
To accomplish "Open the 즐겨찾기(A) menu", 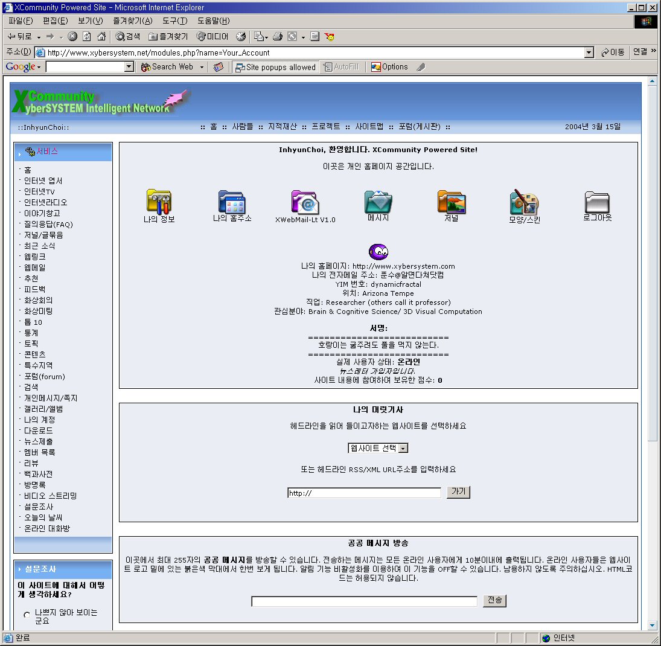I will point(133,21).
